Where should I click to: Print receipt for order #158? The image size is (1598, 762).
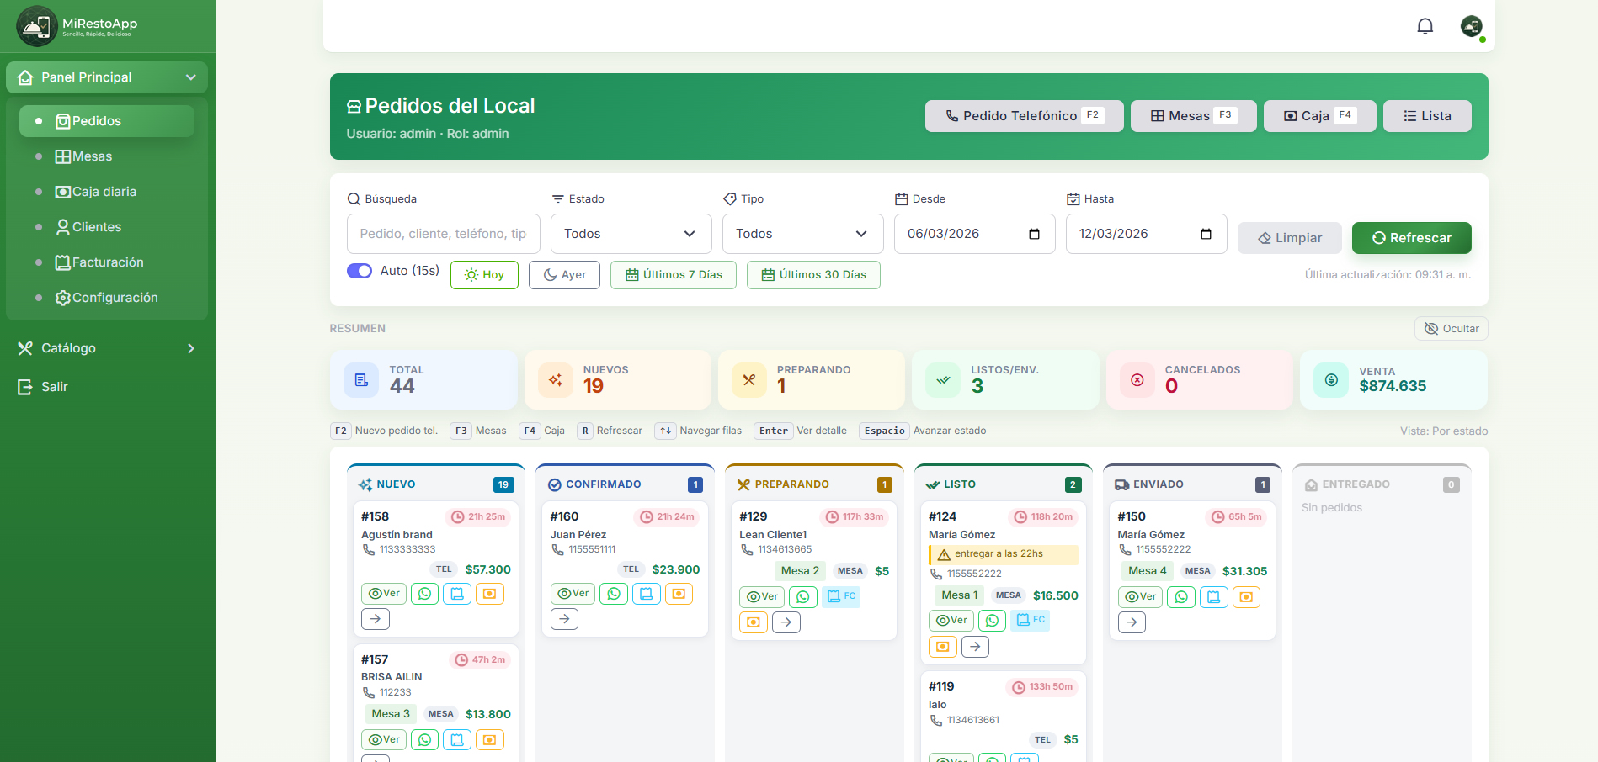click(457, 594)
